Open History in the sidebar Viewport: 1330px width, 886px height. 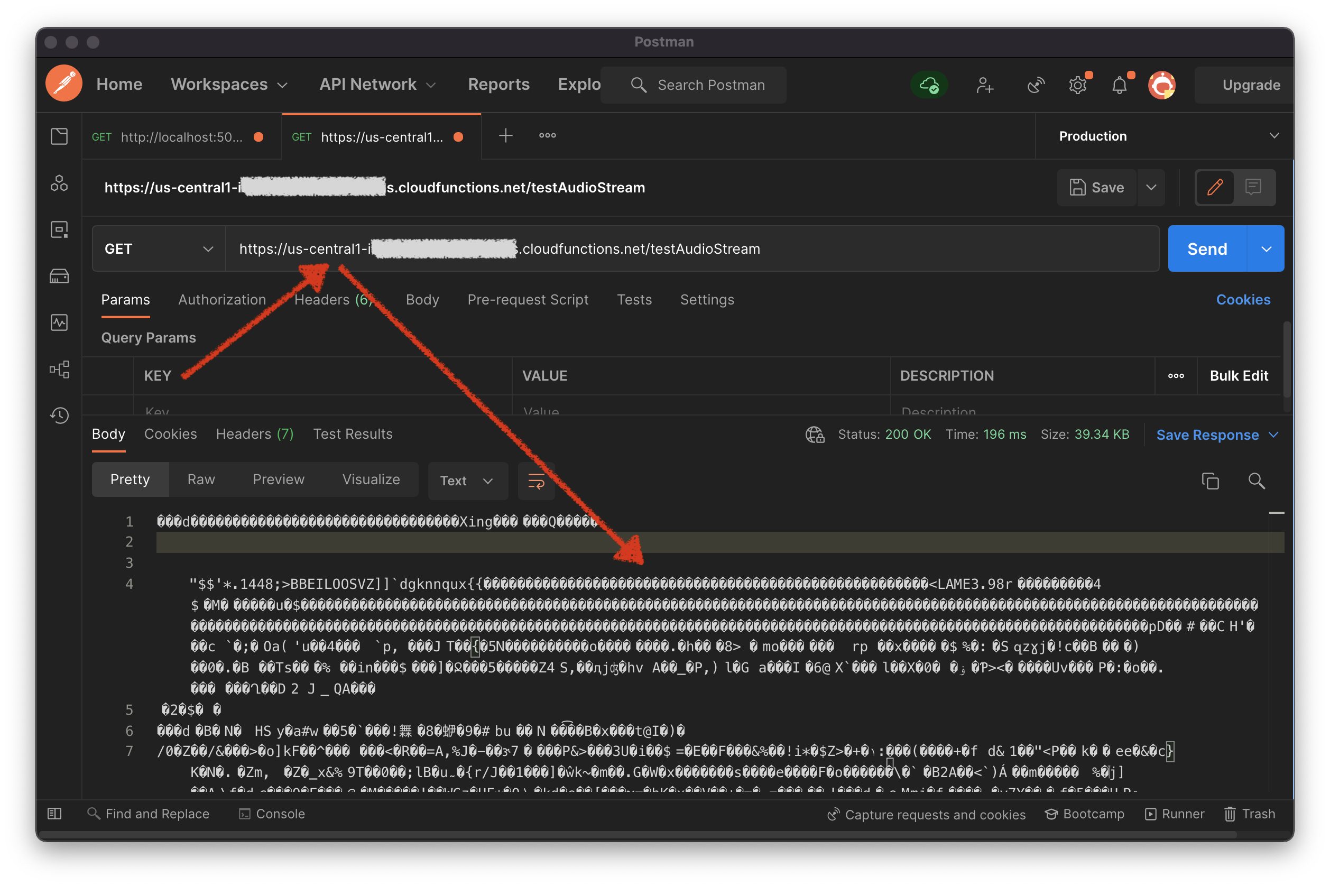point(59,416)
